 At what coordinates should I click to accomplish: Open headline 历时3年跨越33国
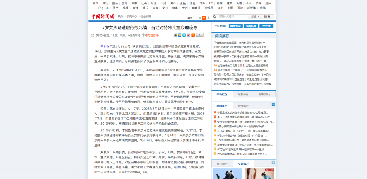click(x=240, y=47)
